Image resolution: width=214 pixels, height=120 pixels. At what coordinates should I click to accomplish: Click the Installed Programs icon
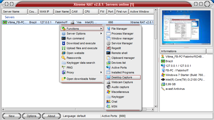pos(108,72)
